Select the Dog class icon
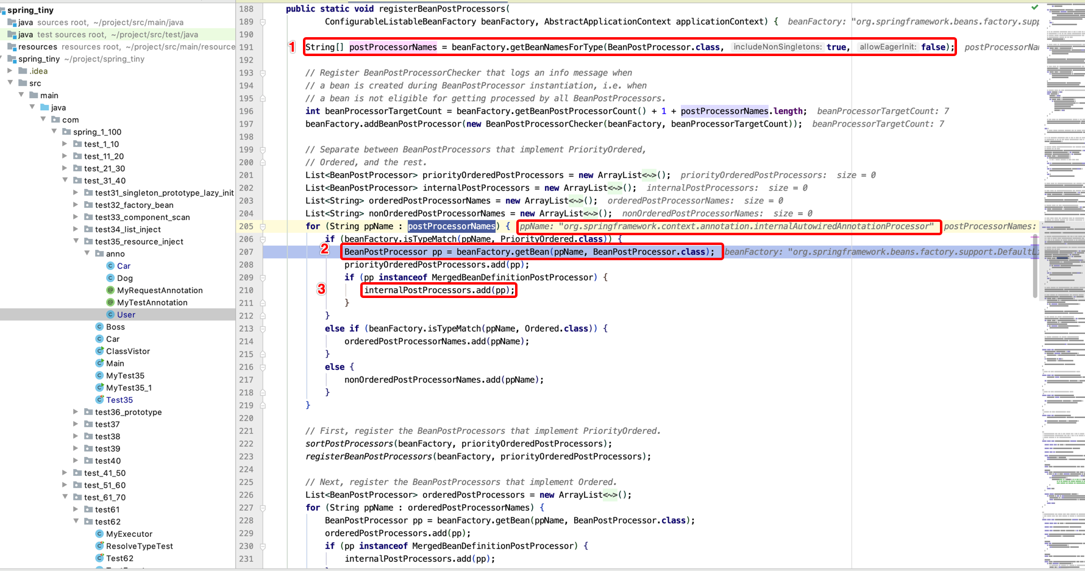 (x=110, y=278)
